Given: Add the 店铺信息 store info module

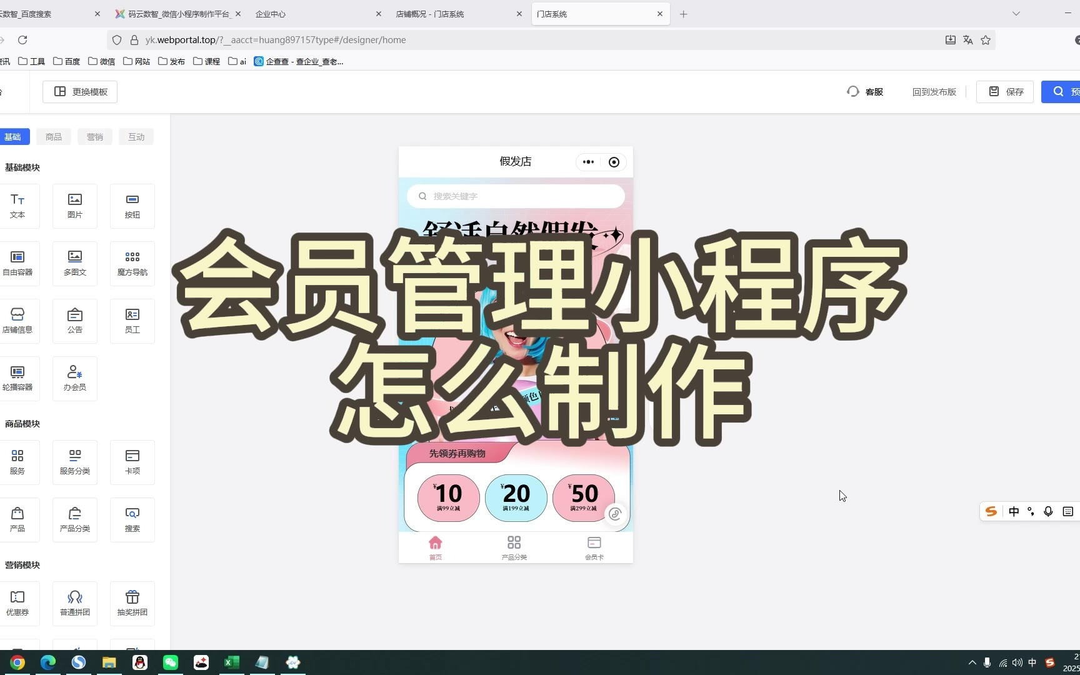Looking at the screenshot, I should pyautogui.click(x=17, y=321).
